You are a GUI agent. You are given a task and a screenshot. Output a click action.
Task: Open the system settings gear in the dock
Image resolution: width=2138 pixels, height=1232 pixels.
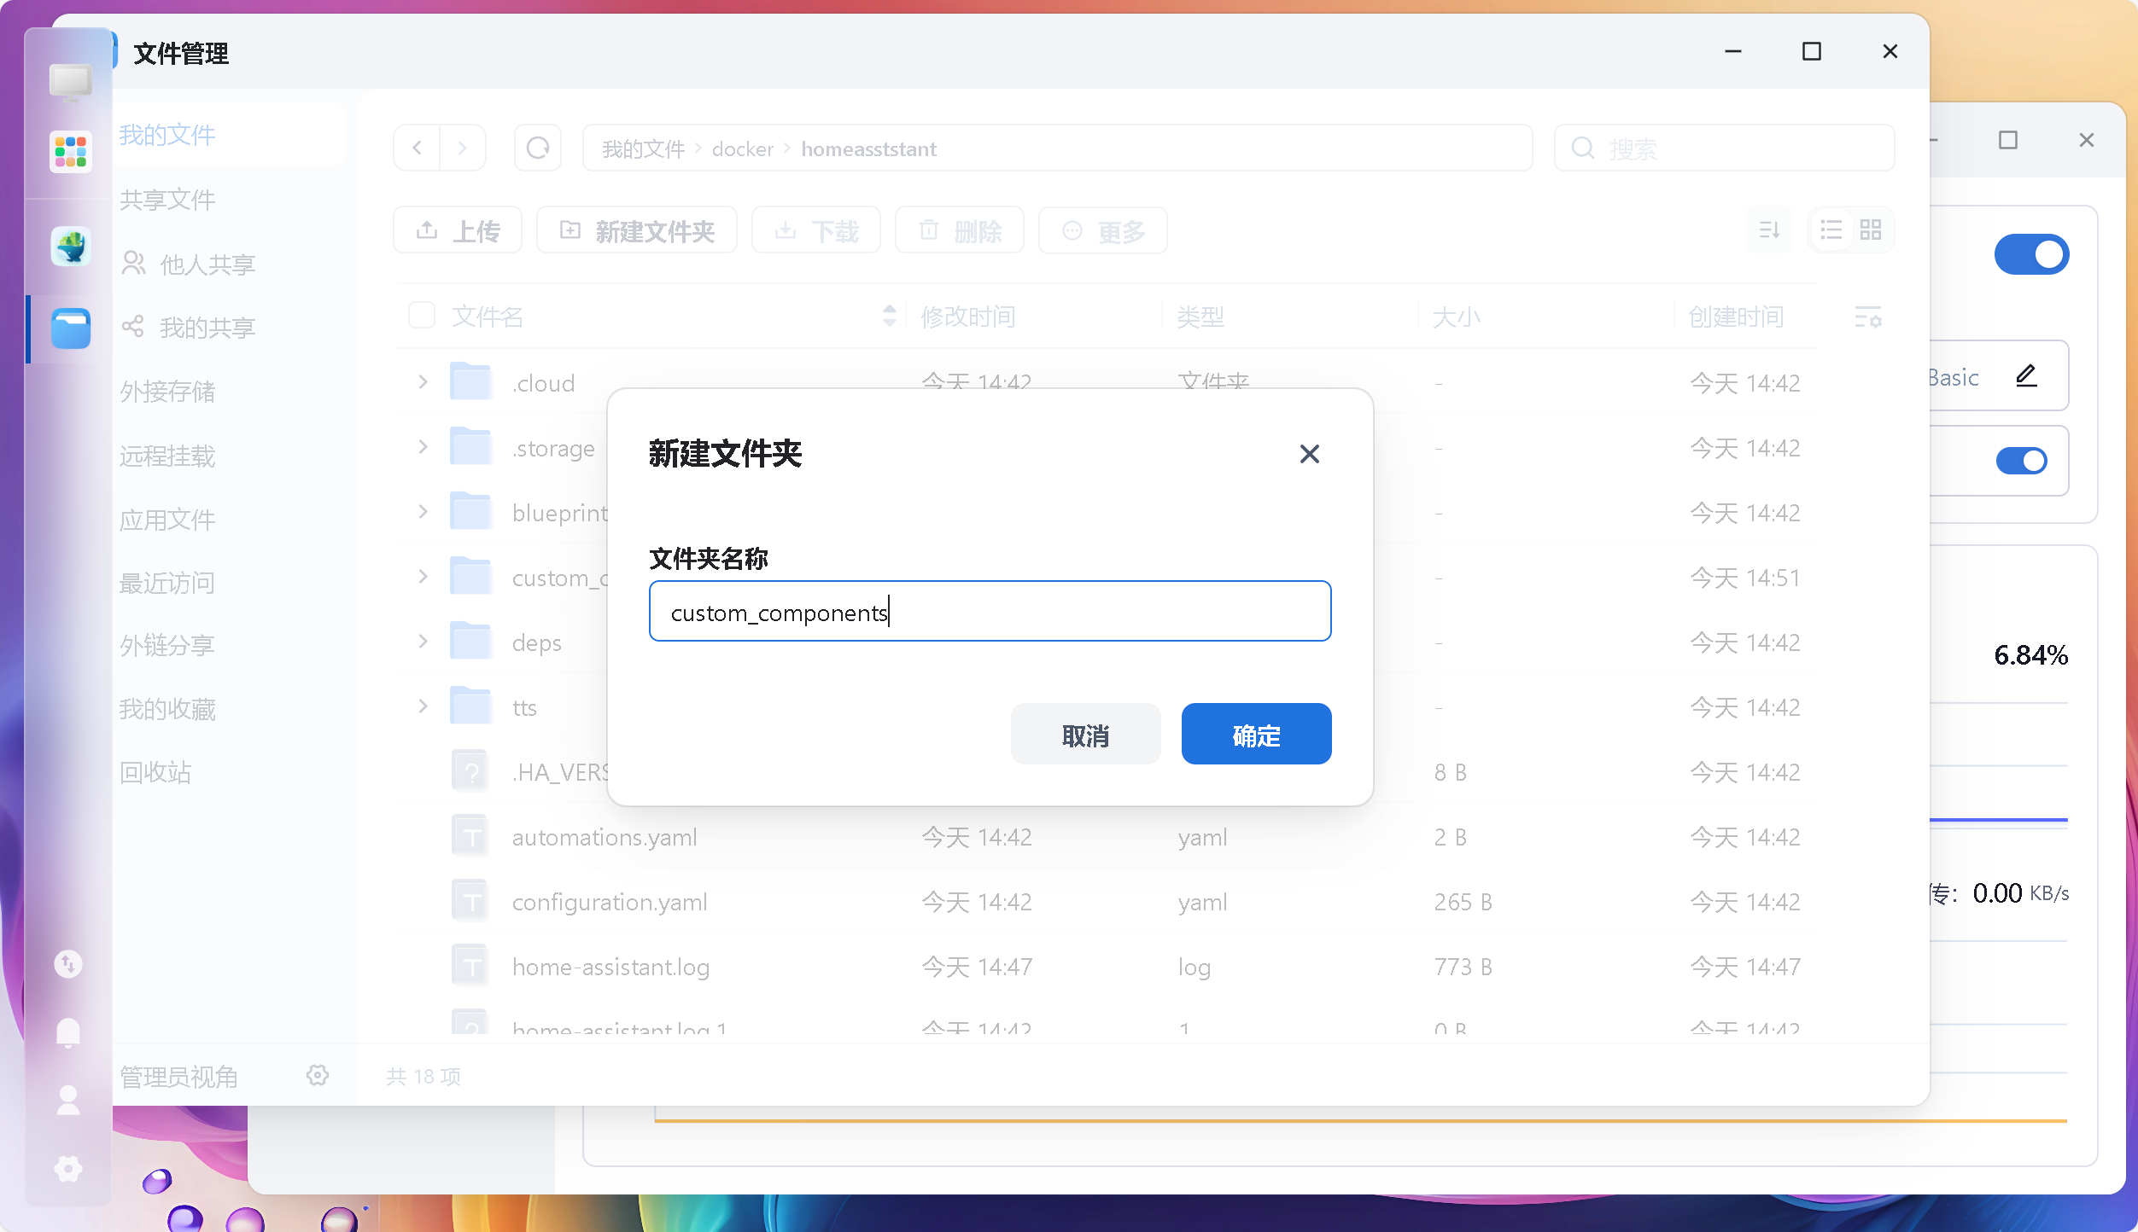[68, 1169]
